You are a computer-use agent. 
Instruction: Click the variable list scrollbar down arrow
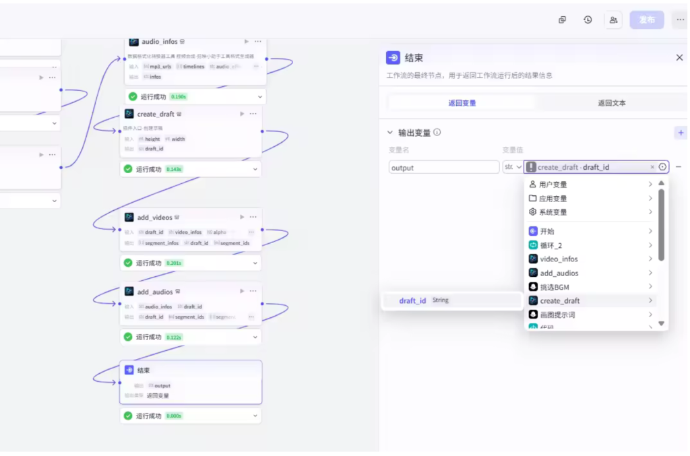point(661,324)
